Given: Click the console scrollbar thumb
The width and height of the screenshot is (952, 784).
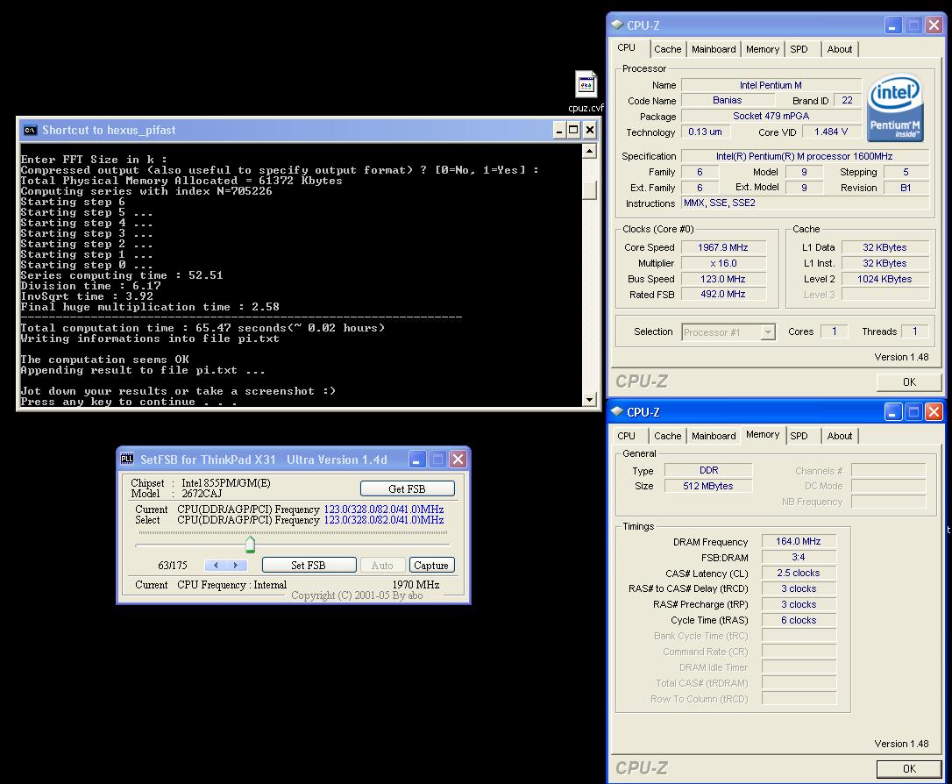Looking at the screenshot, I should coord(589,189).
